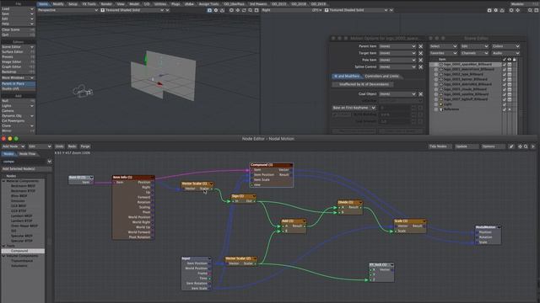The image size is (540, 303).
Task: Click the Perspective viewport center-item circle icon
Action: [231, 10]
